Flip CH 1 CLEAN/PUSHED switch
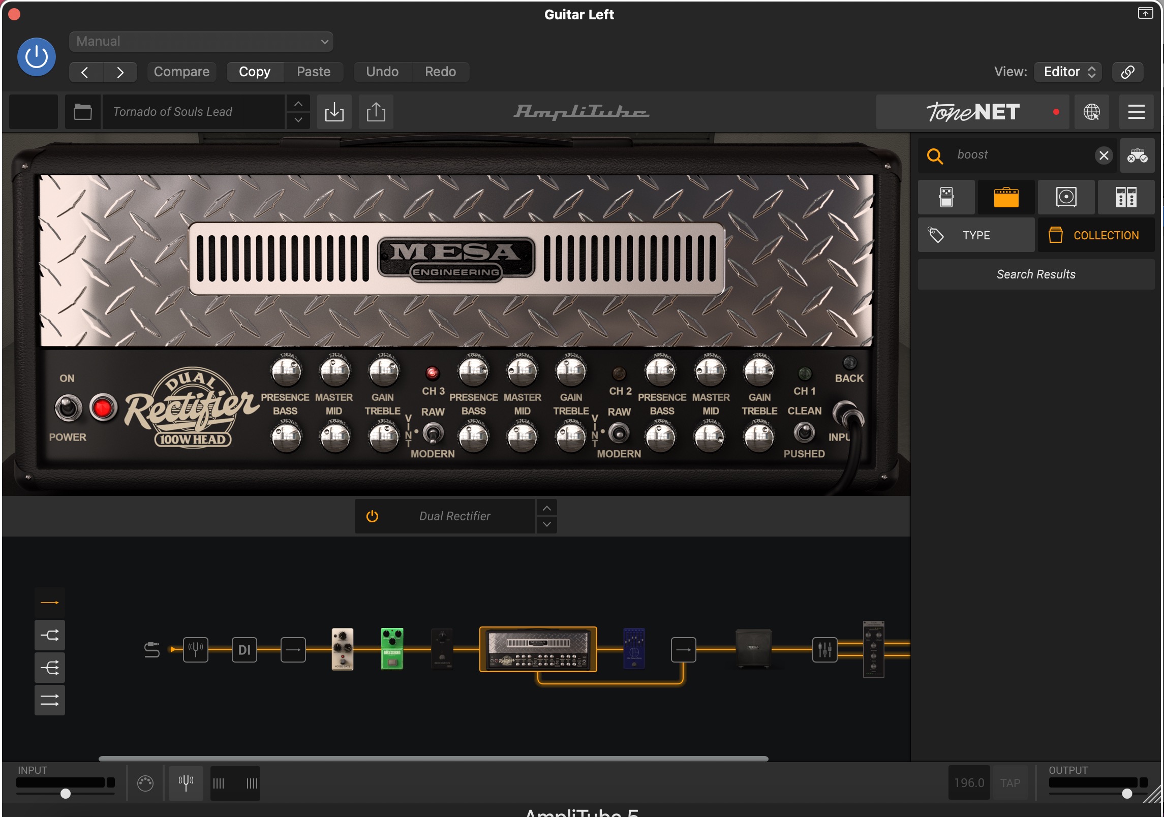 coord(804,432)
